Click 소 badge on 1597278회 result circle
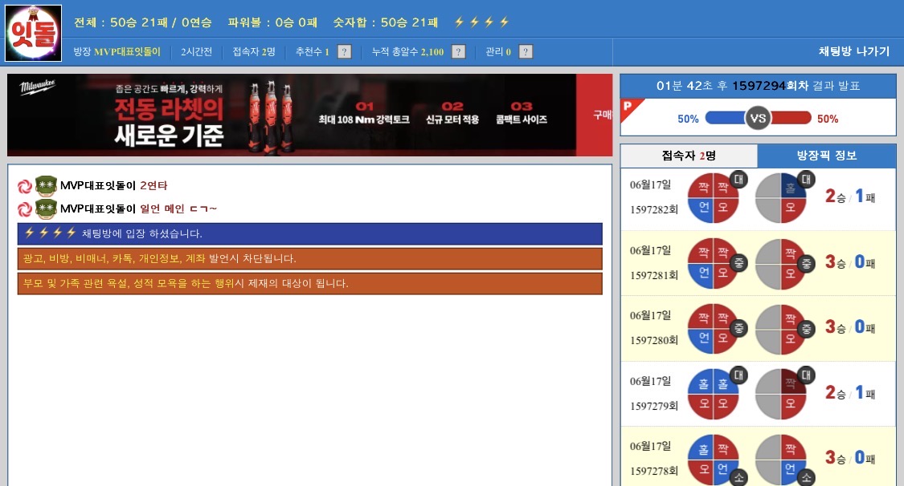904x486 pixels. pyautogui.click(x=738, y=477)
